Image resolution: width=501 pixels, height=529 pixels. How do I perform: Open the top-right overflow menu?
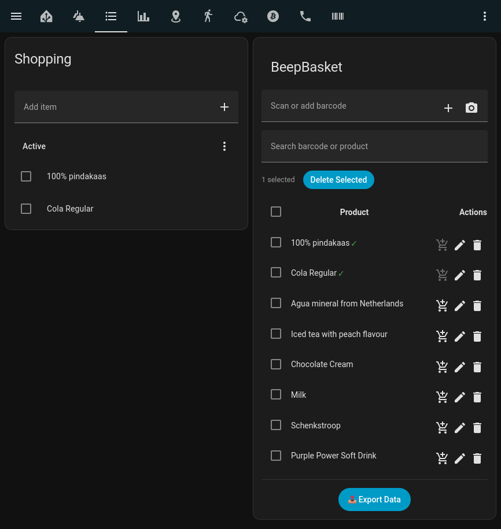point(485,16)
